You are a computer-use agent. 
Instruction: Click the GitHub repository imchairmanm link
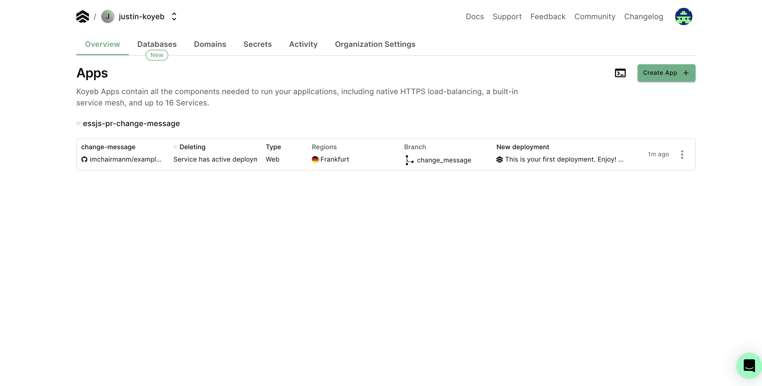[125, 159]
